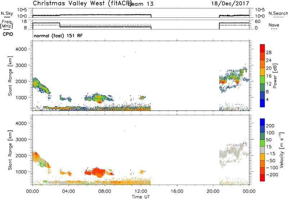Click the "Nave" legend label
The width and height of the screenshot is (288, 199).
click(274, 25)
